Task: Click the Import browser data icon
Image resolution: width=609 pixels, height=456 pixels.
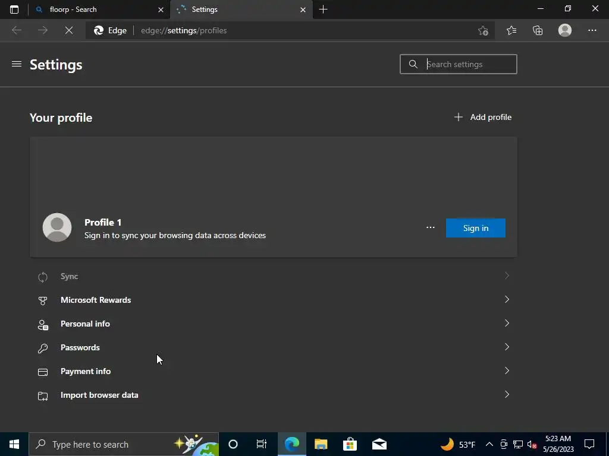Action: coord(43,396)
